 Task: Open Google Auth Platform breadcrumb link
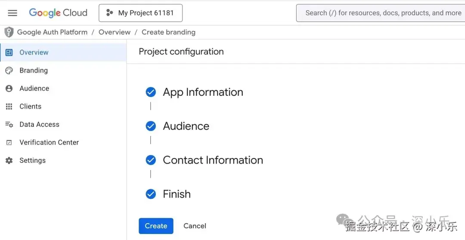pyautogui.click(x=52, y=32)
